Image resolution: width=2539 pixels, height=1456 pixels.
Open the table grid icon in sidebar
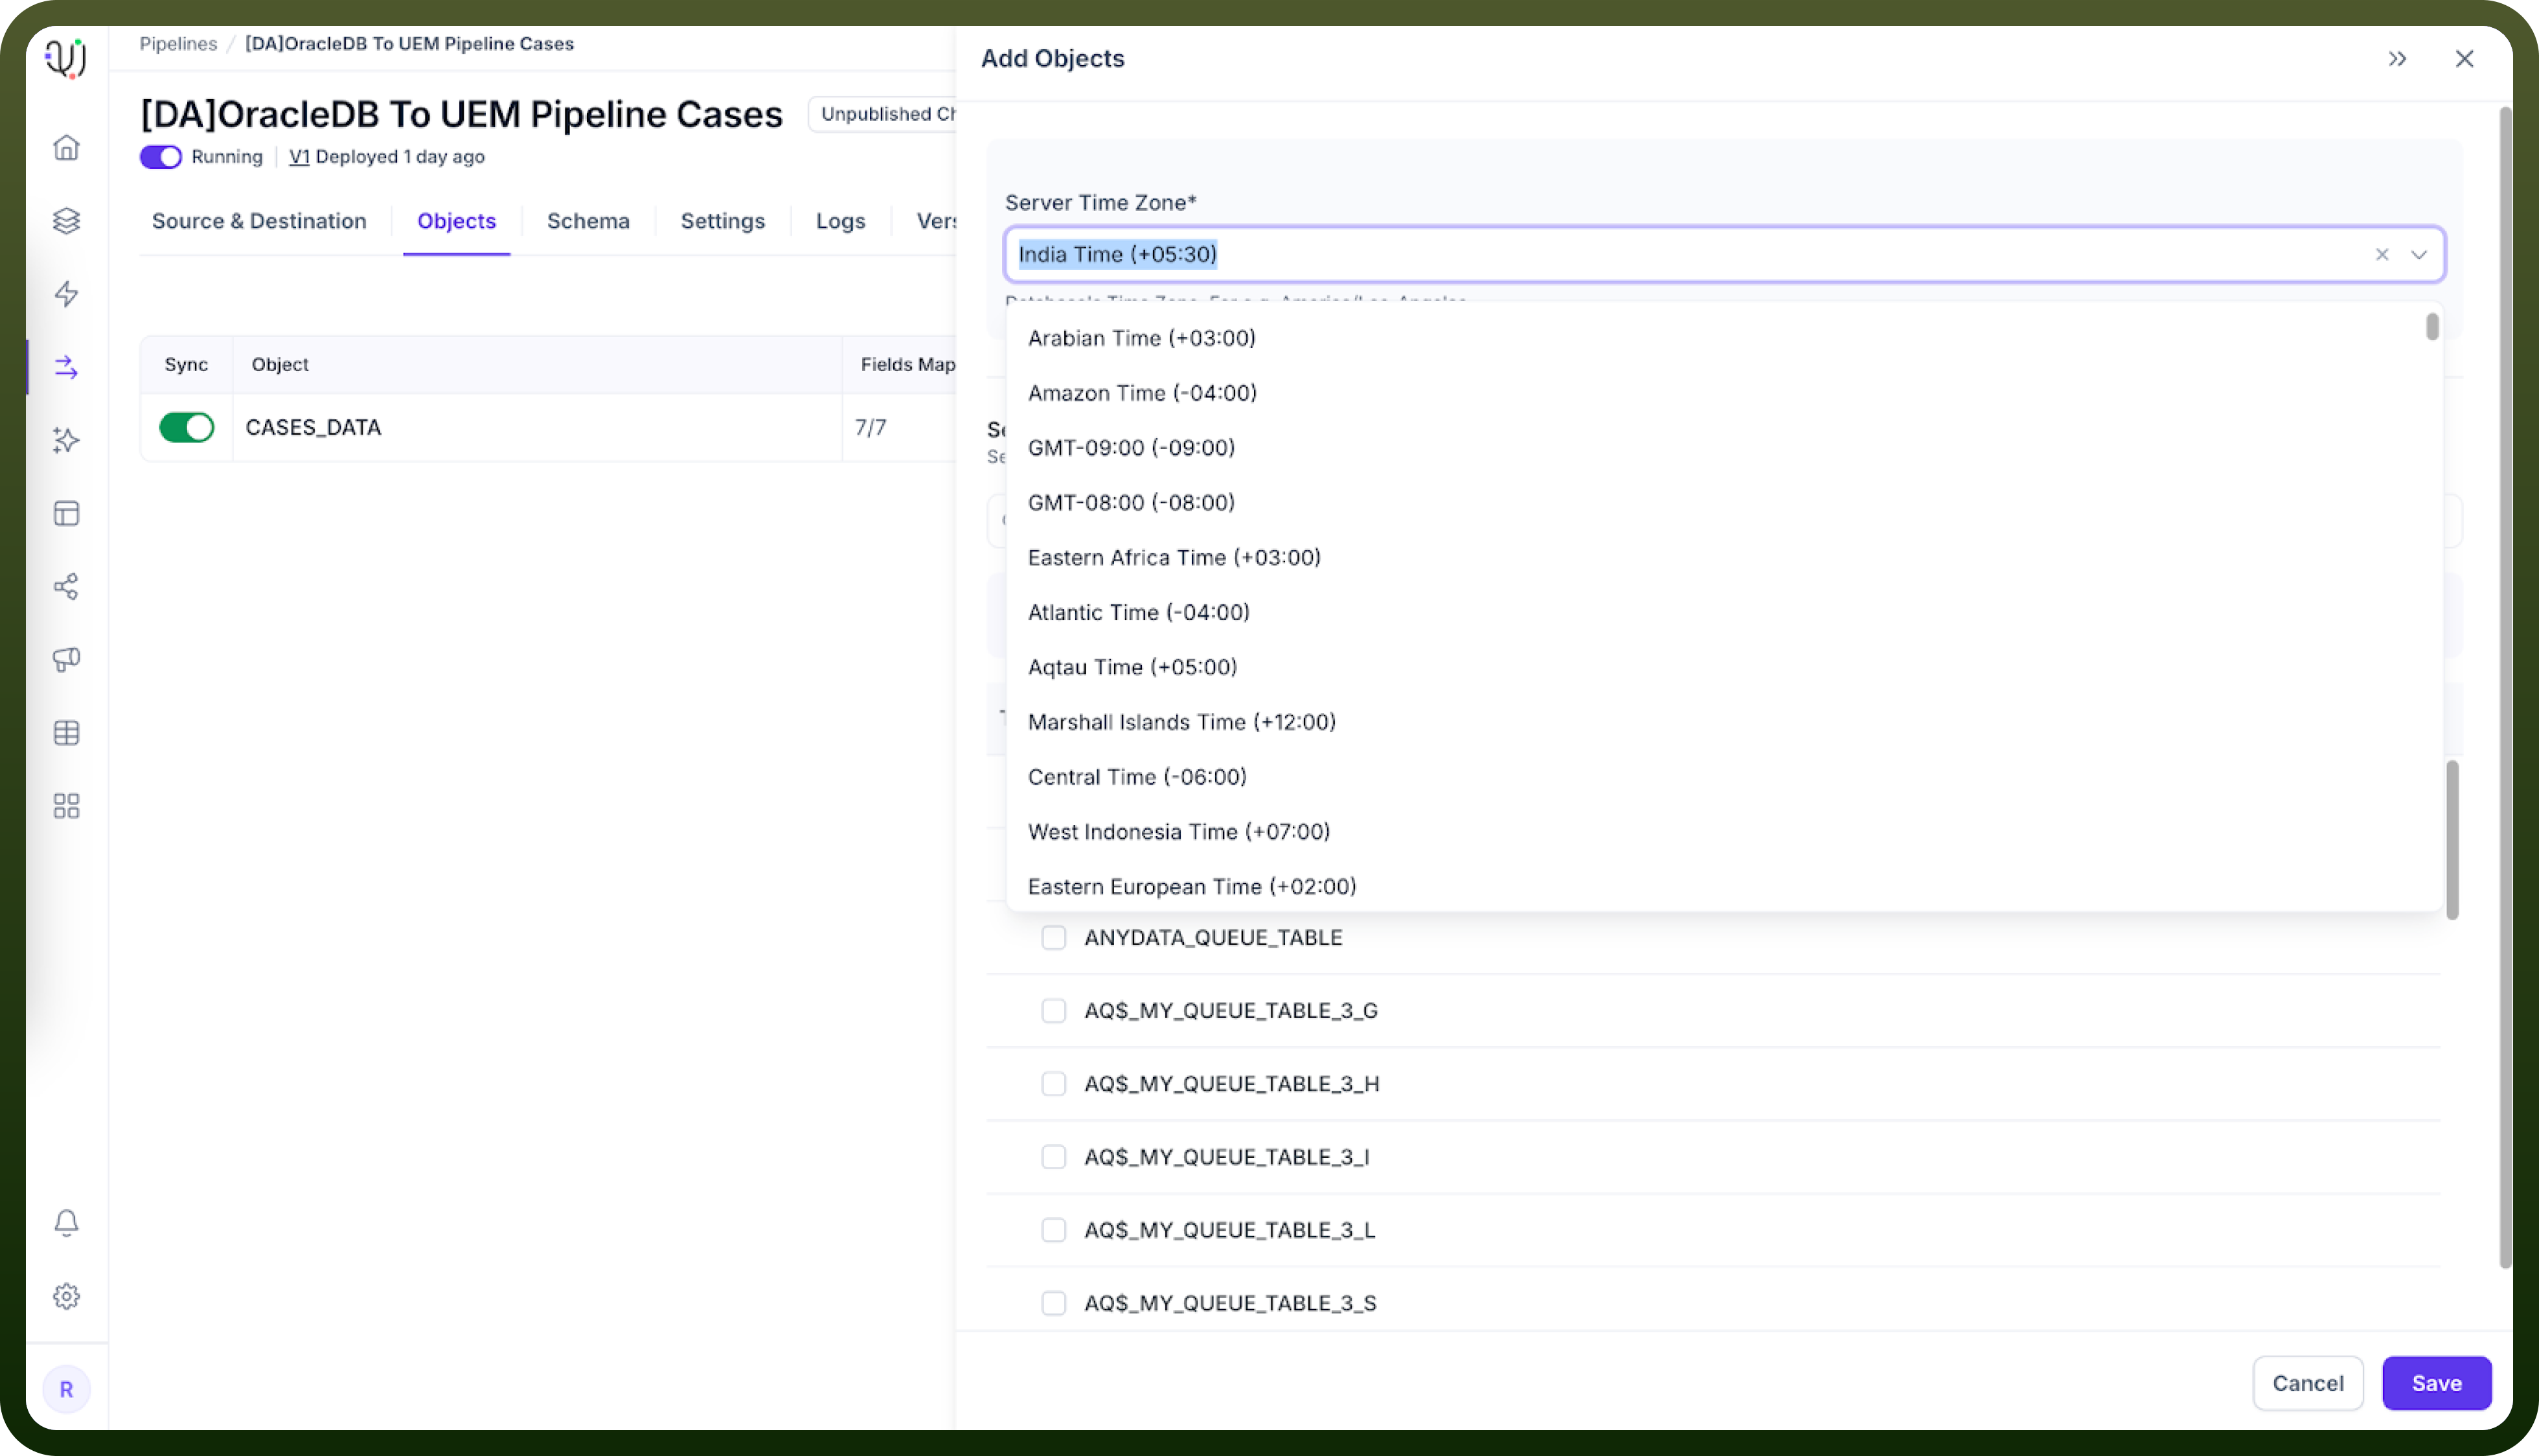[66, 732]
